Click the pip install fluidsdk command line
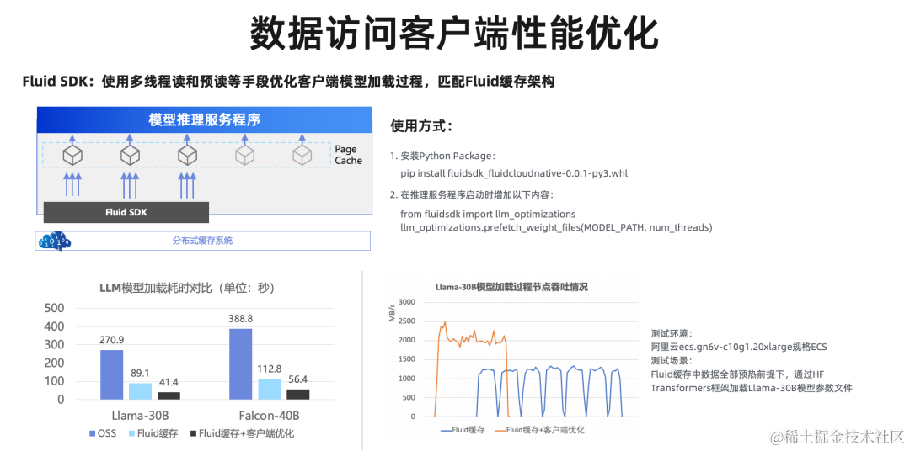This screenshot has height=451, width=910. click(514, 172)
